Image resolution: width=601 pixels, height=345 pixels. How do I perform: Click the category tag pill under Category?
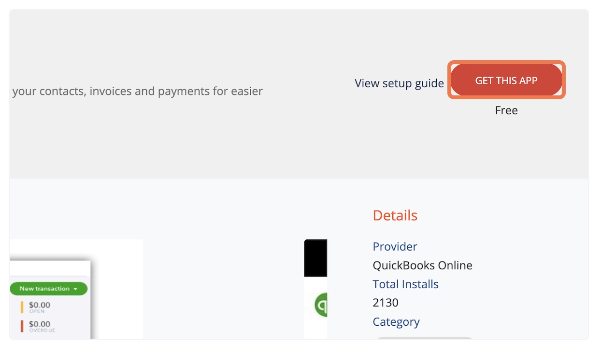[424, 338]
